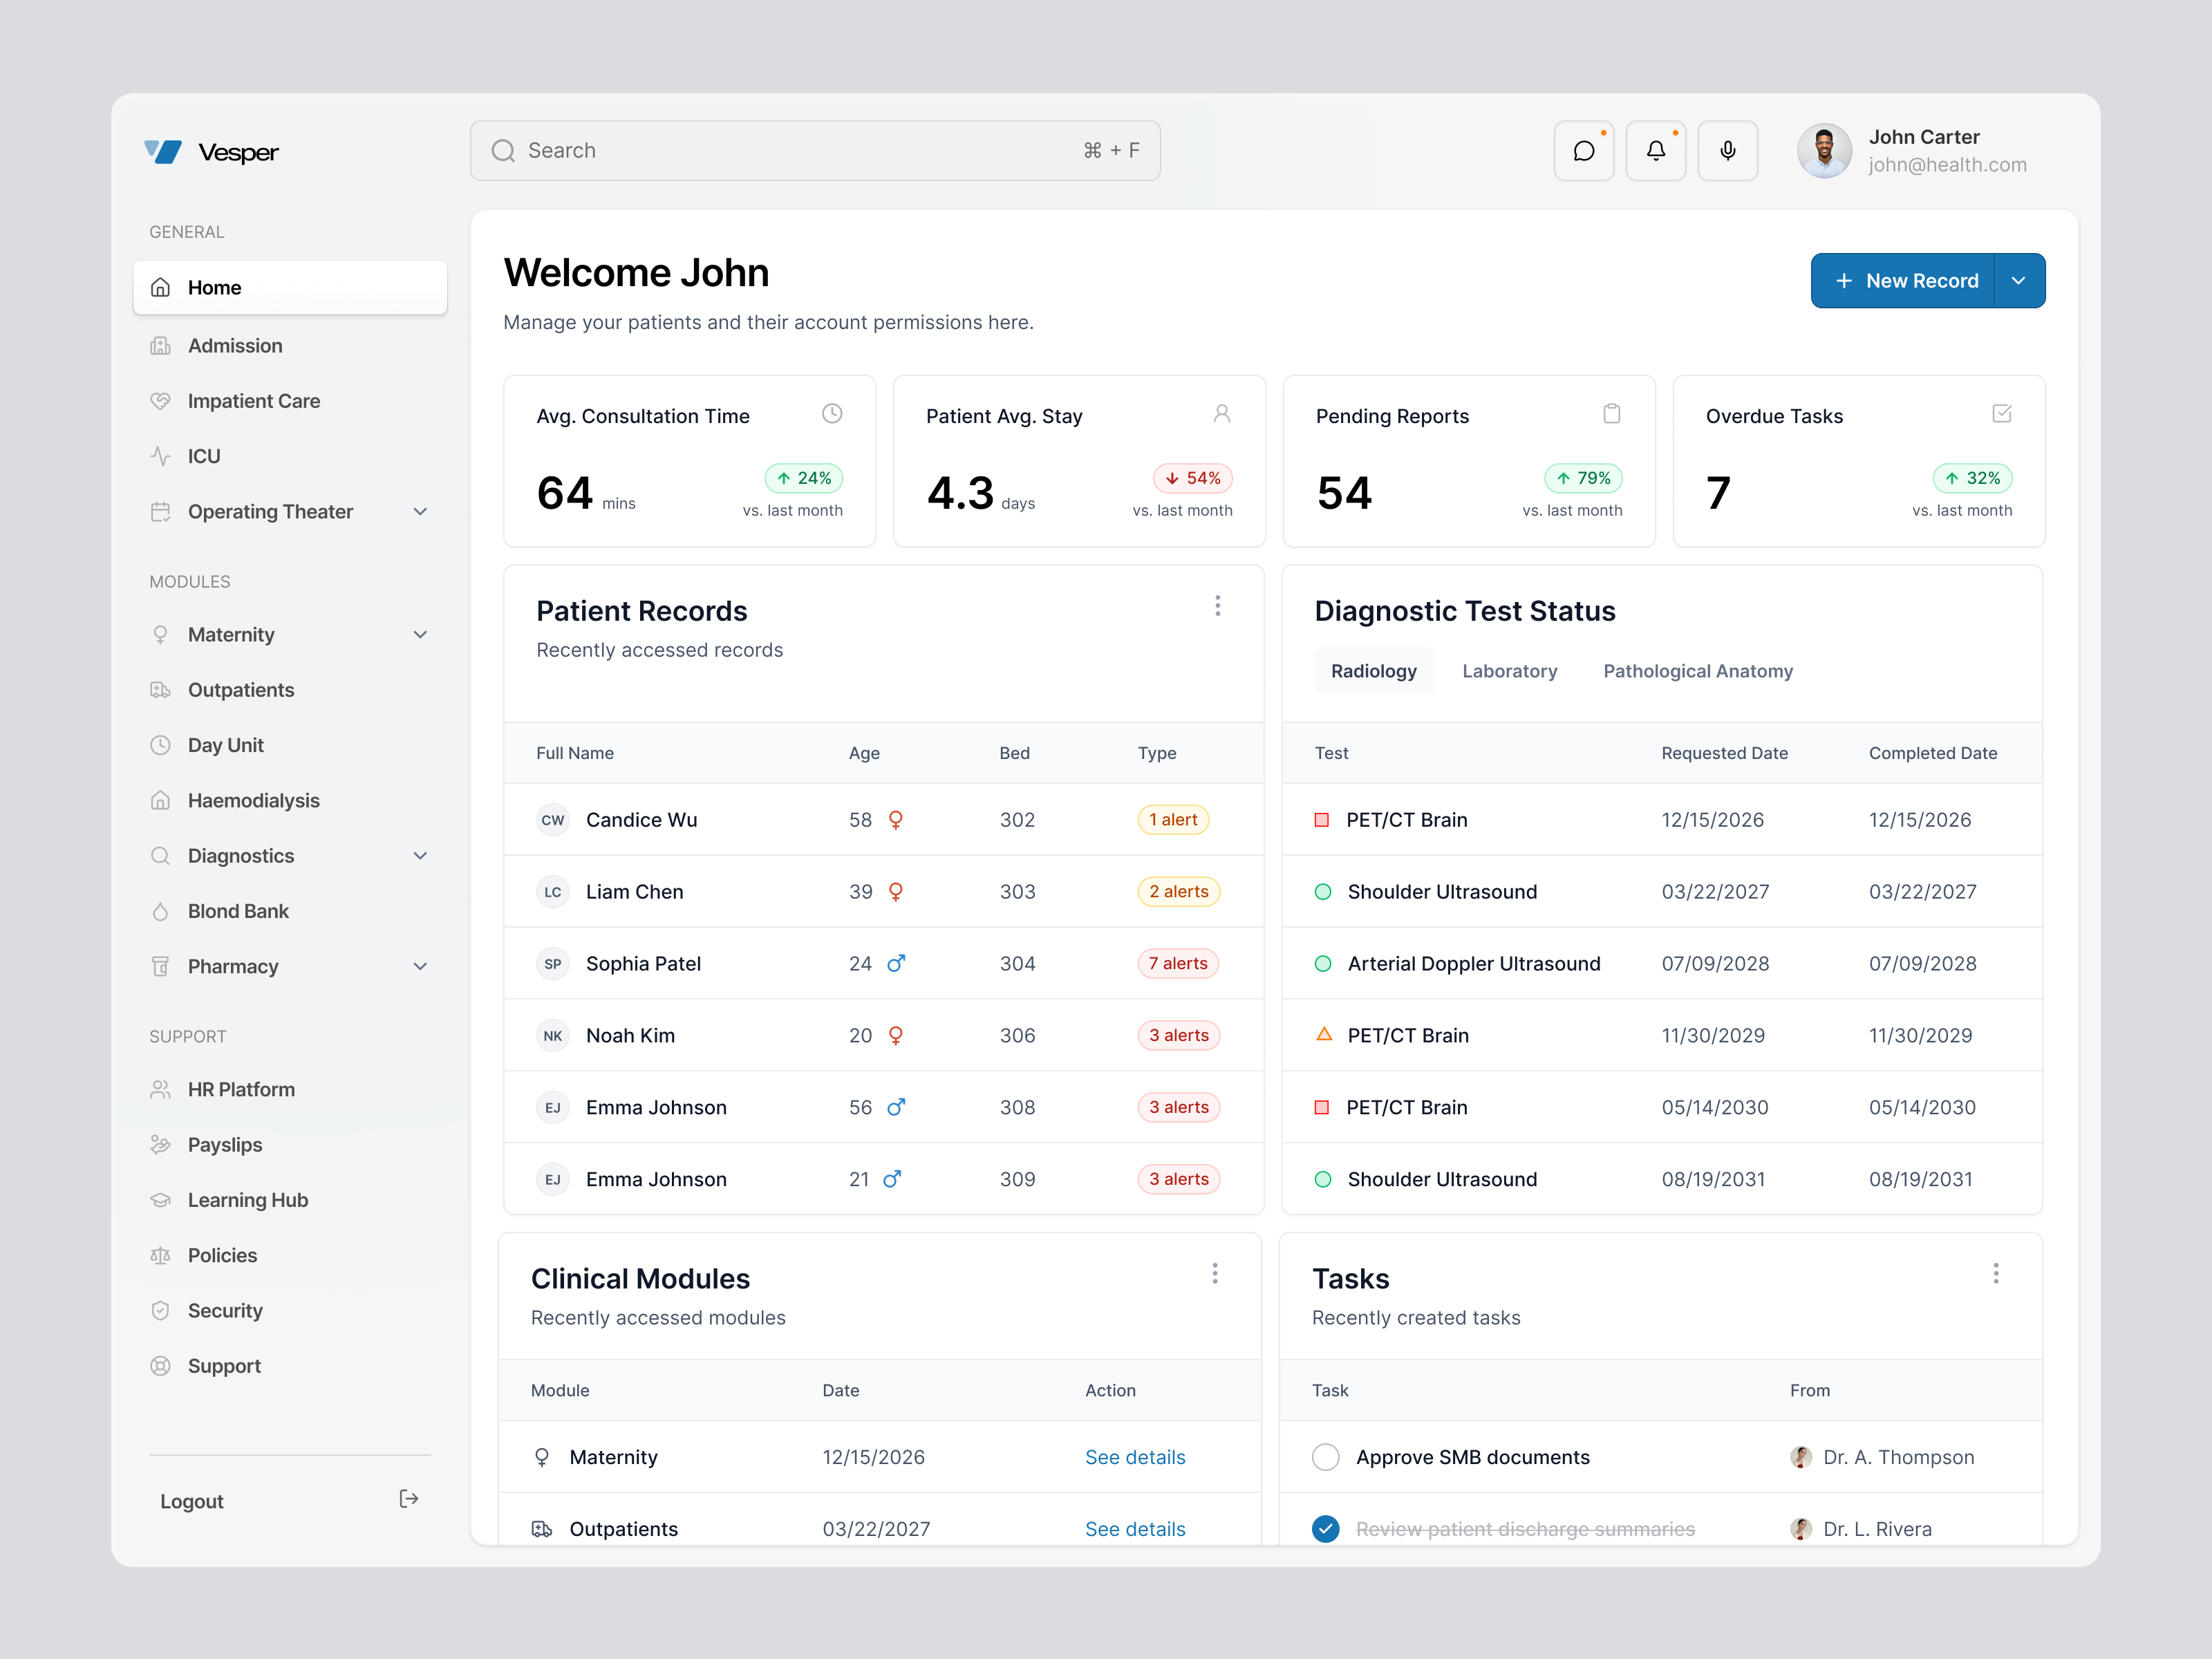2212x1659 pixels.
Task: Select the ICU module in the sidebar
Action: tap(202, 456)
